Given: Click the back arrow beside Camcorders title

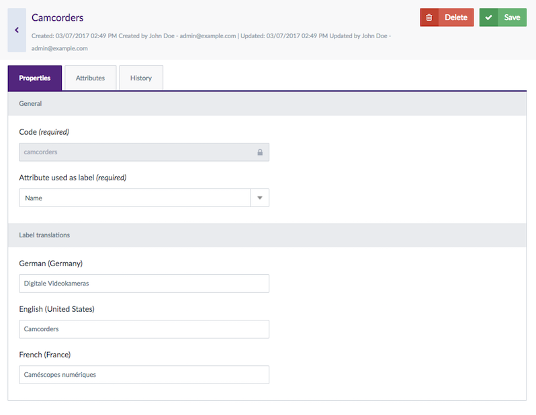Looking at the screenshot, I should [17, 30].
